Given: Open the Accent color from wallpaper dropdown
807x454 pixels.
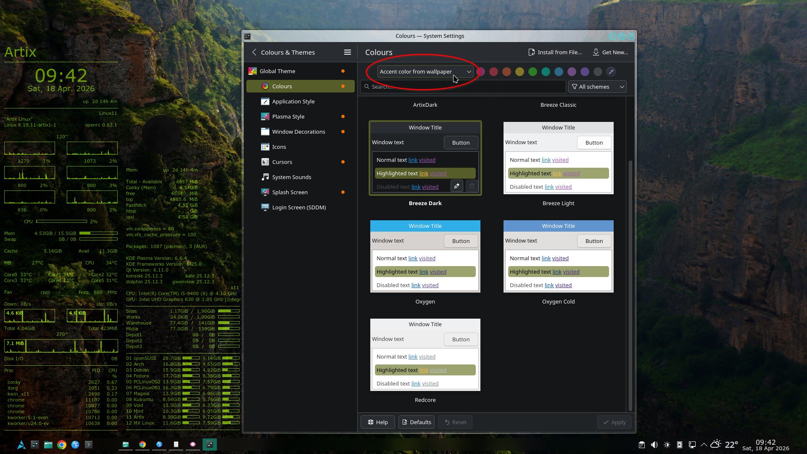Looking at the screenshot, I should 425,72.
